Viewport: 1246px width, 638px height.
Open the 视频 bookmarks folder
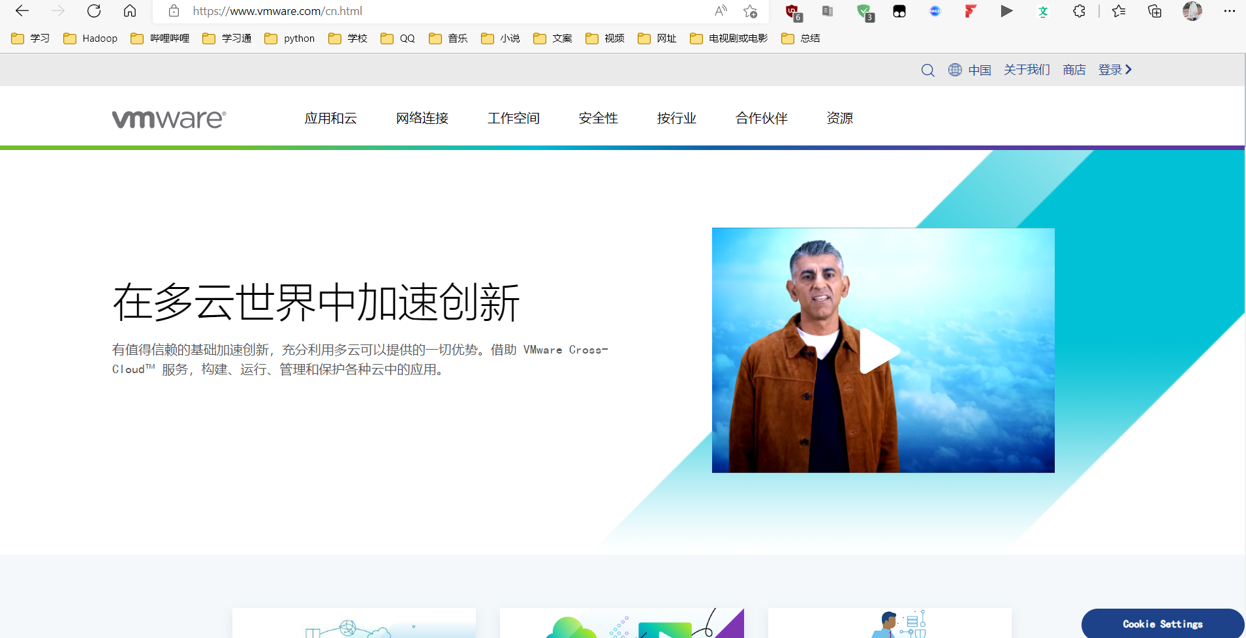coord(604,38)
